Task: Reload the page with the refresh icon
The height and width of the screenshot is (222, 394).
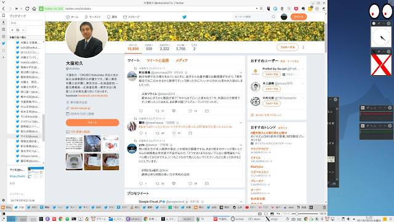Action: point(27,9)
